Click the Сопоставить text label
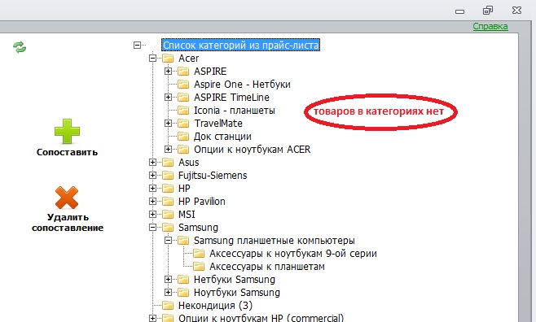This screenshot has height=322, width=536. point(67,152)
